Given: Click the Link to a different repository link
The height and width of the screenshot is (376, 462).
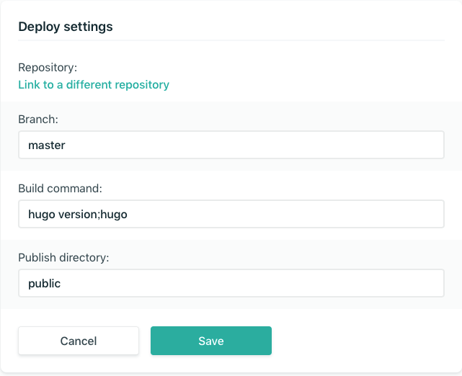Looking at the screenshot, I should click(94, 85).
